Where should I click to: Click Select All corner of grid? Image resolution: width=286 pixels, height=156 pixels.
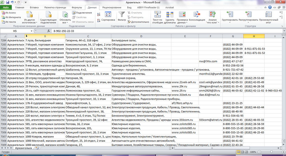[4, 36]
